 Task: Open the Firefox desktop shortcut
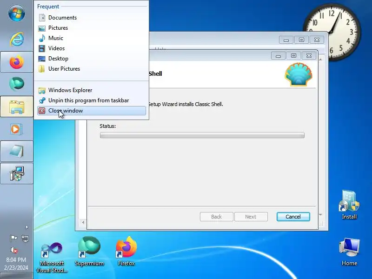pyautogui.click(x=126, y=252)
